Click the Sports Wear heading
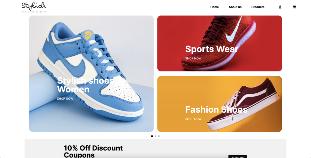This screenshot has width=311, height=158. point(211,49)
